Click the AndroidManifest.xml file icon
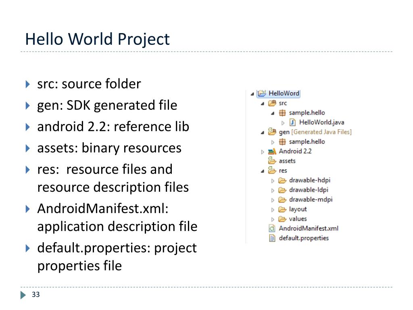 point(272,228)
